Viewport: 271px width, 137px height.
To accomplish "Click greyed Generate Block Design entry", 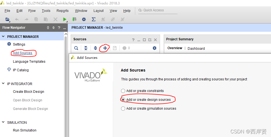I will point(30,109).
